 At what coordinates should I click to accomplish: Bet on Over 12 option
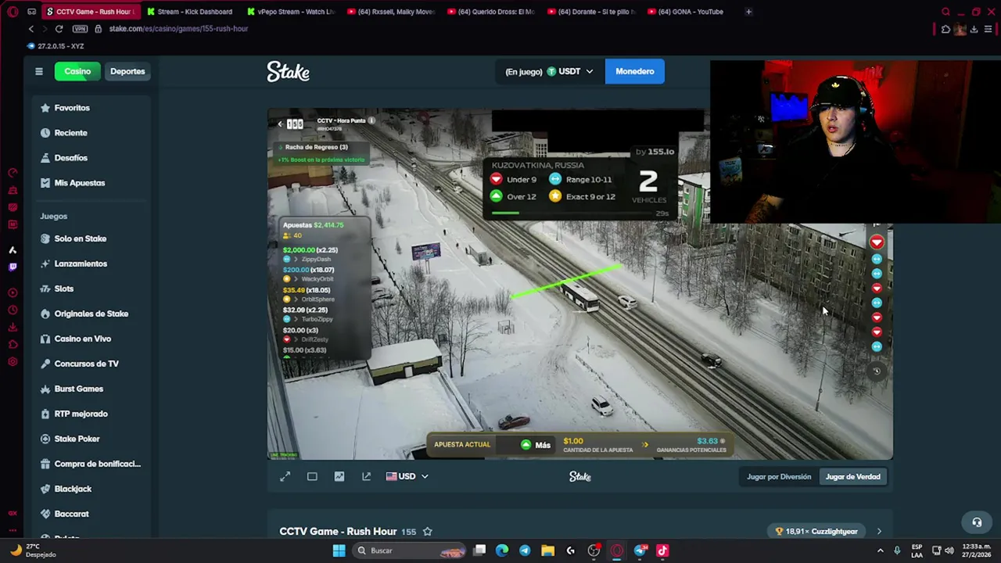pyautogui.click(x=513, y=196)
